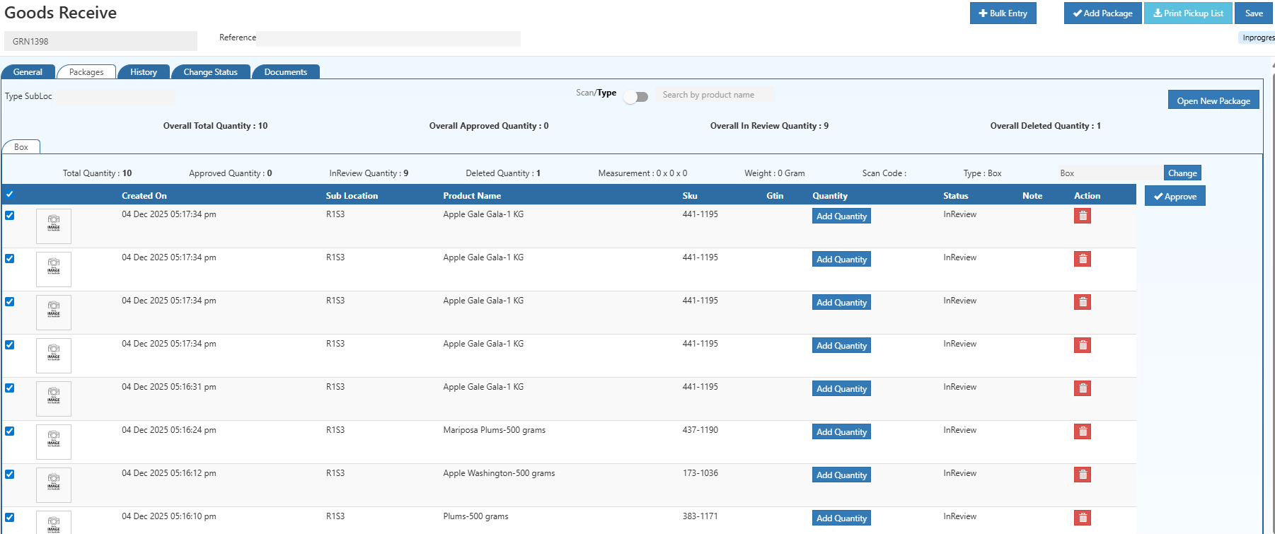Select the Box package sub-tab
Image resolution: width=1275 pixels, height=534 pixels.
click(x=21, y=147)
